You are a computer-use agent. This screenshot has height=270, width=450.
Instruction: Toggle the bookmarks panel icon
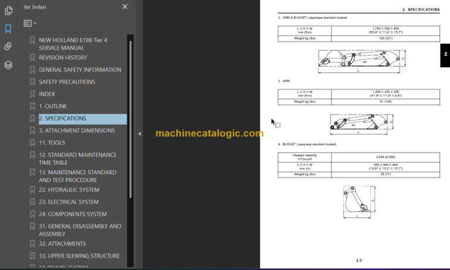tap(8, 29)
